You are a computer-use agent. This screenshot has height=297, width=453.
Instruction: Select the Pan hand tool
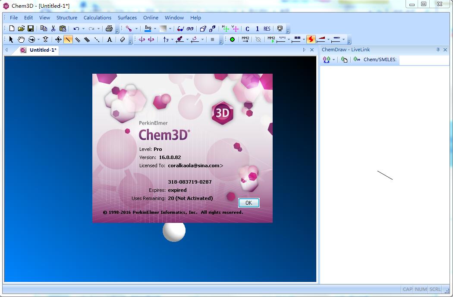(21, 39)
